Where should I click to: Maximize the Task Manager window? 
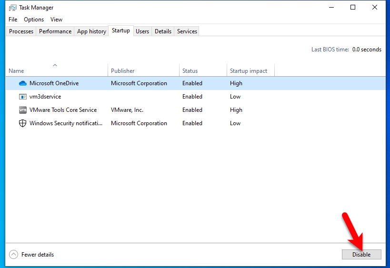pos(353,8)
